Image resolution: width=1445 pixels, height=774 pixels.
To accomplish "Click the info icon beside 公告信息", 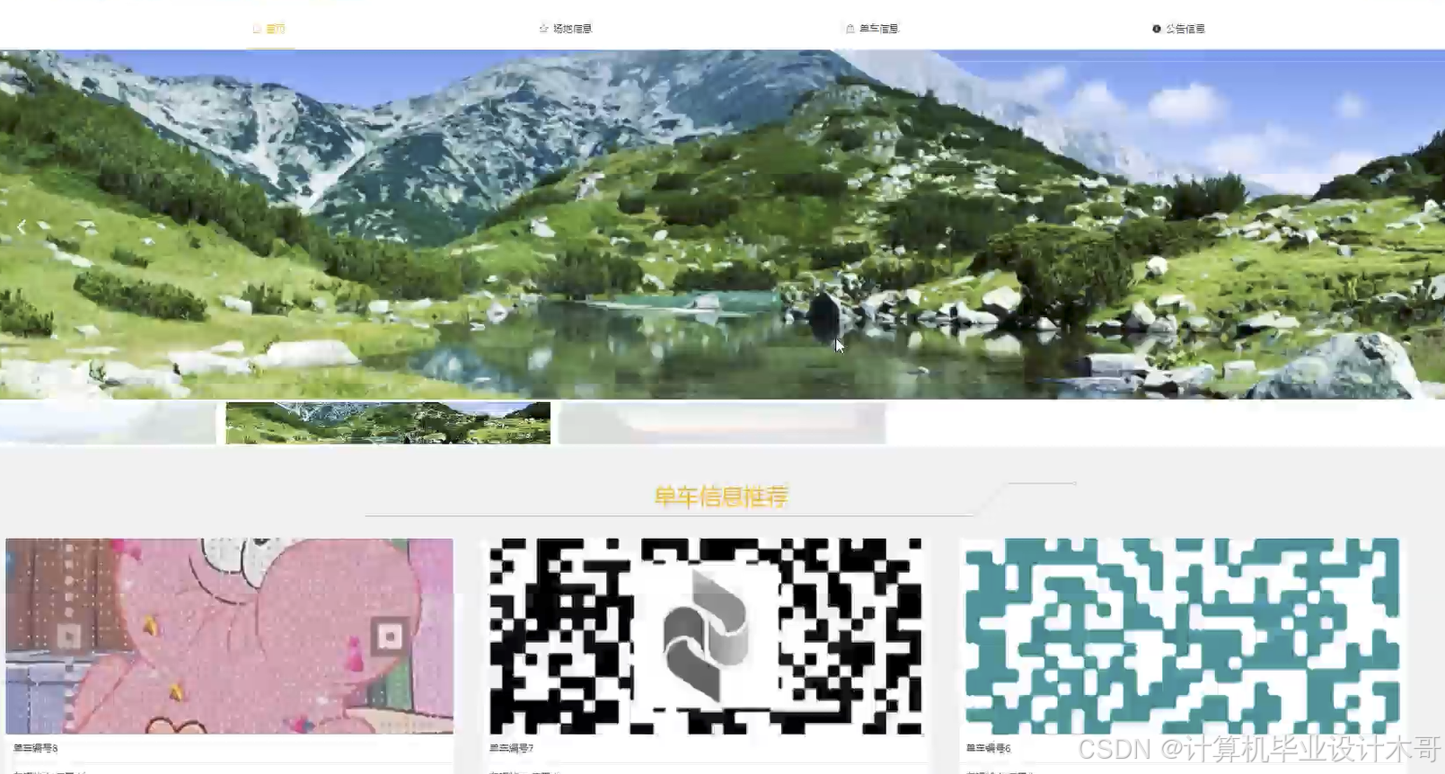I will [1157, 29].
